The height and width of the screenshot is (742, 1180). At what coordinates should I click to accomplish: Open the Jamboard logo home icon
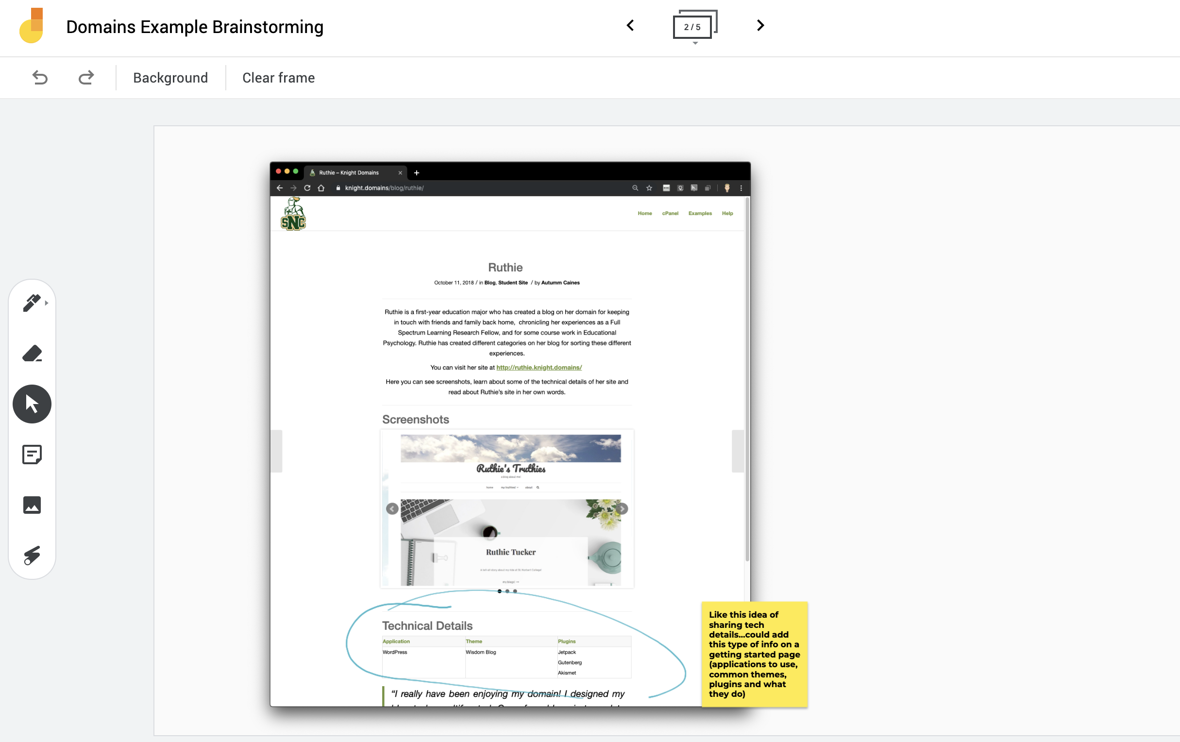pyautogui.click(x=32, y=26)
